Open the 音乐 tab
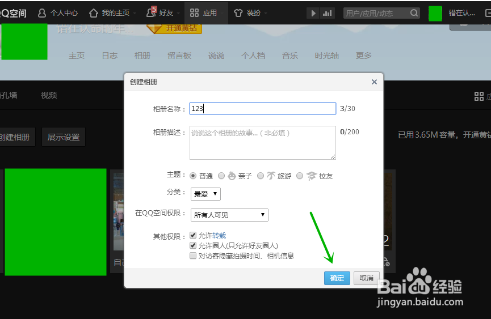Image resolution: width=491 pixels, height=319 pixels. (290, 56)
